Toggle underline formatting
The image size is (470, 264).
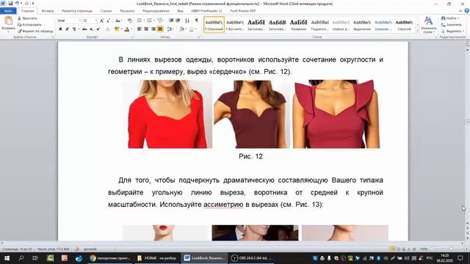74,29
